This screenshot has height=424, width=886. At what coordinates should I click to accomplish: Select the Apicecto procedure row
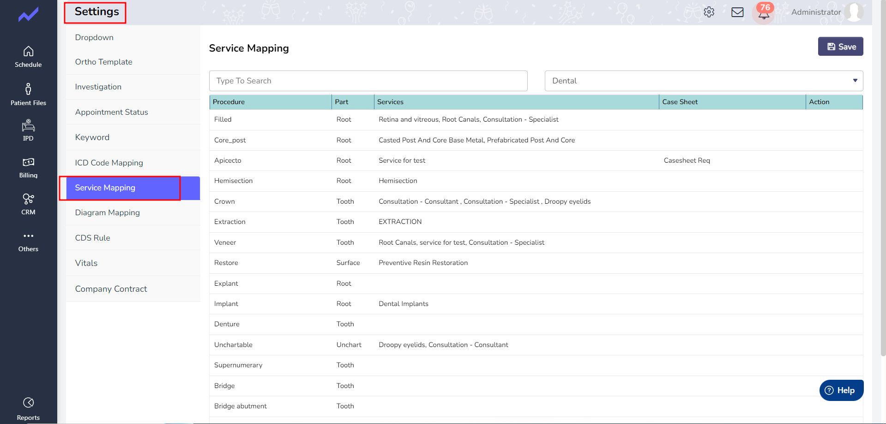click(x=536, y=161)
